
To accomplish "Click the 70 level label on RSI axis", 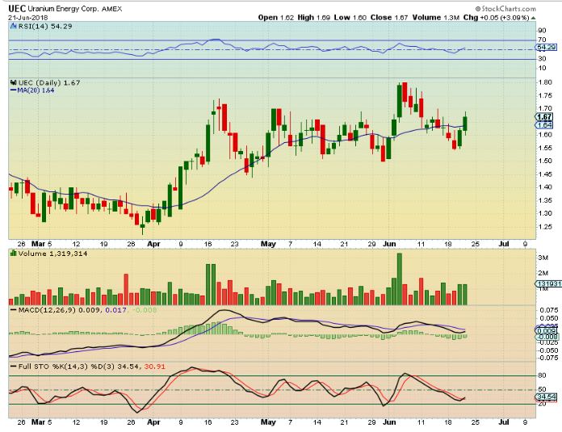I will coord(542,40).
